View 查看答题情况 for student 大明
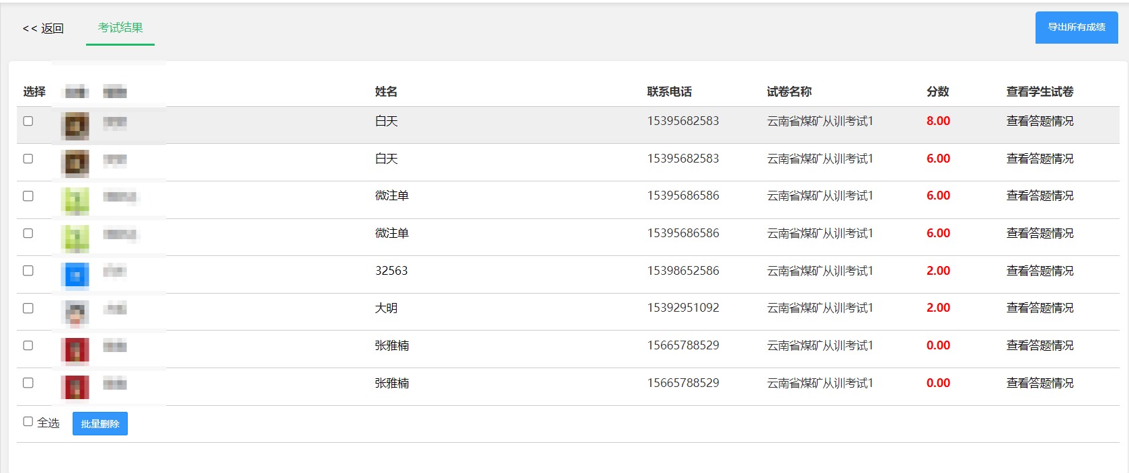This screenshot has height=473, width=1129. point(1040,308)
